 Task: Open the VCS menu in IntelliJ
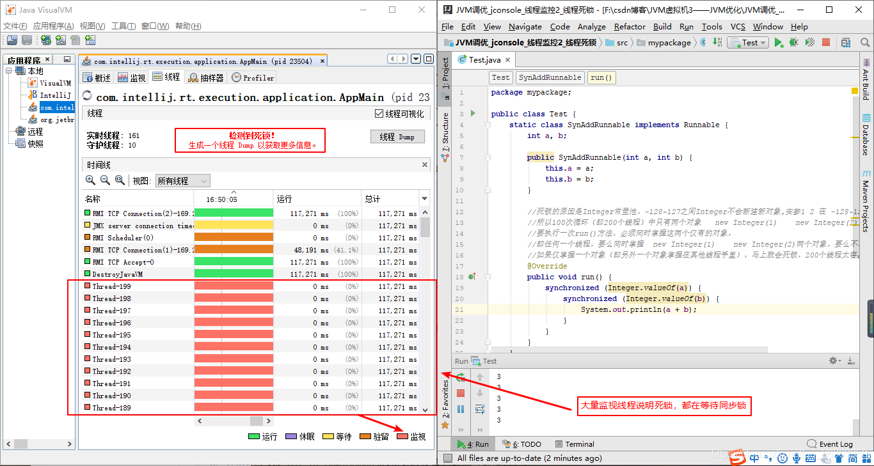738,26
